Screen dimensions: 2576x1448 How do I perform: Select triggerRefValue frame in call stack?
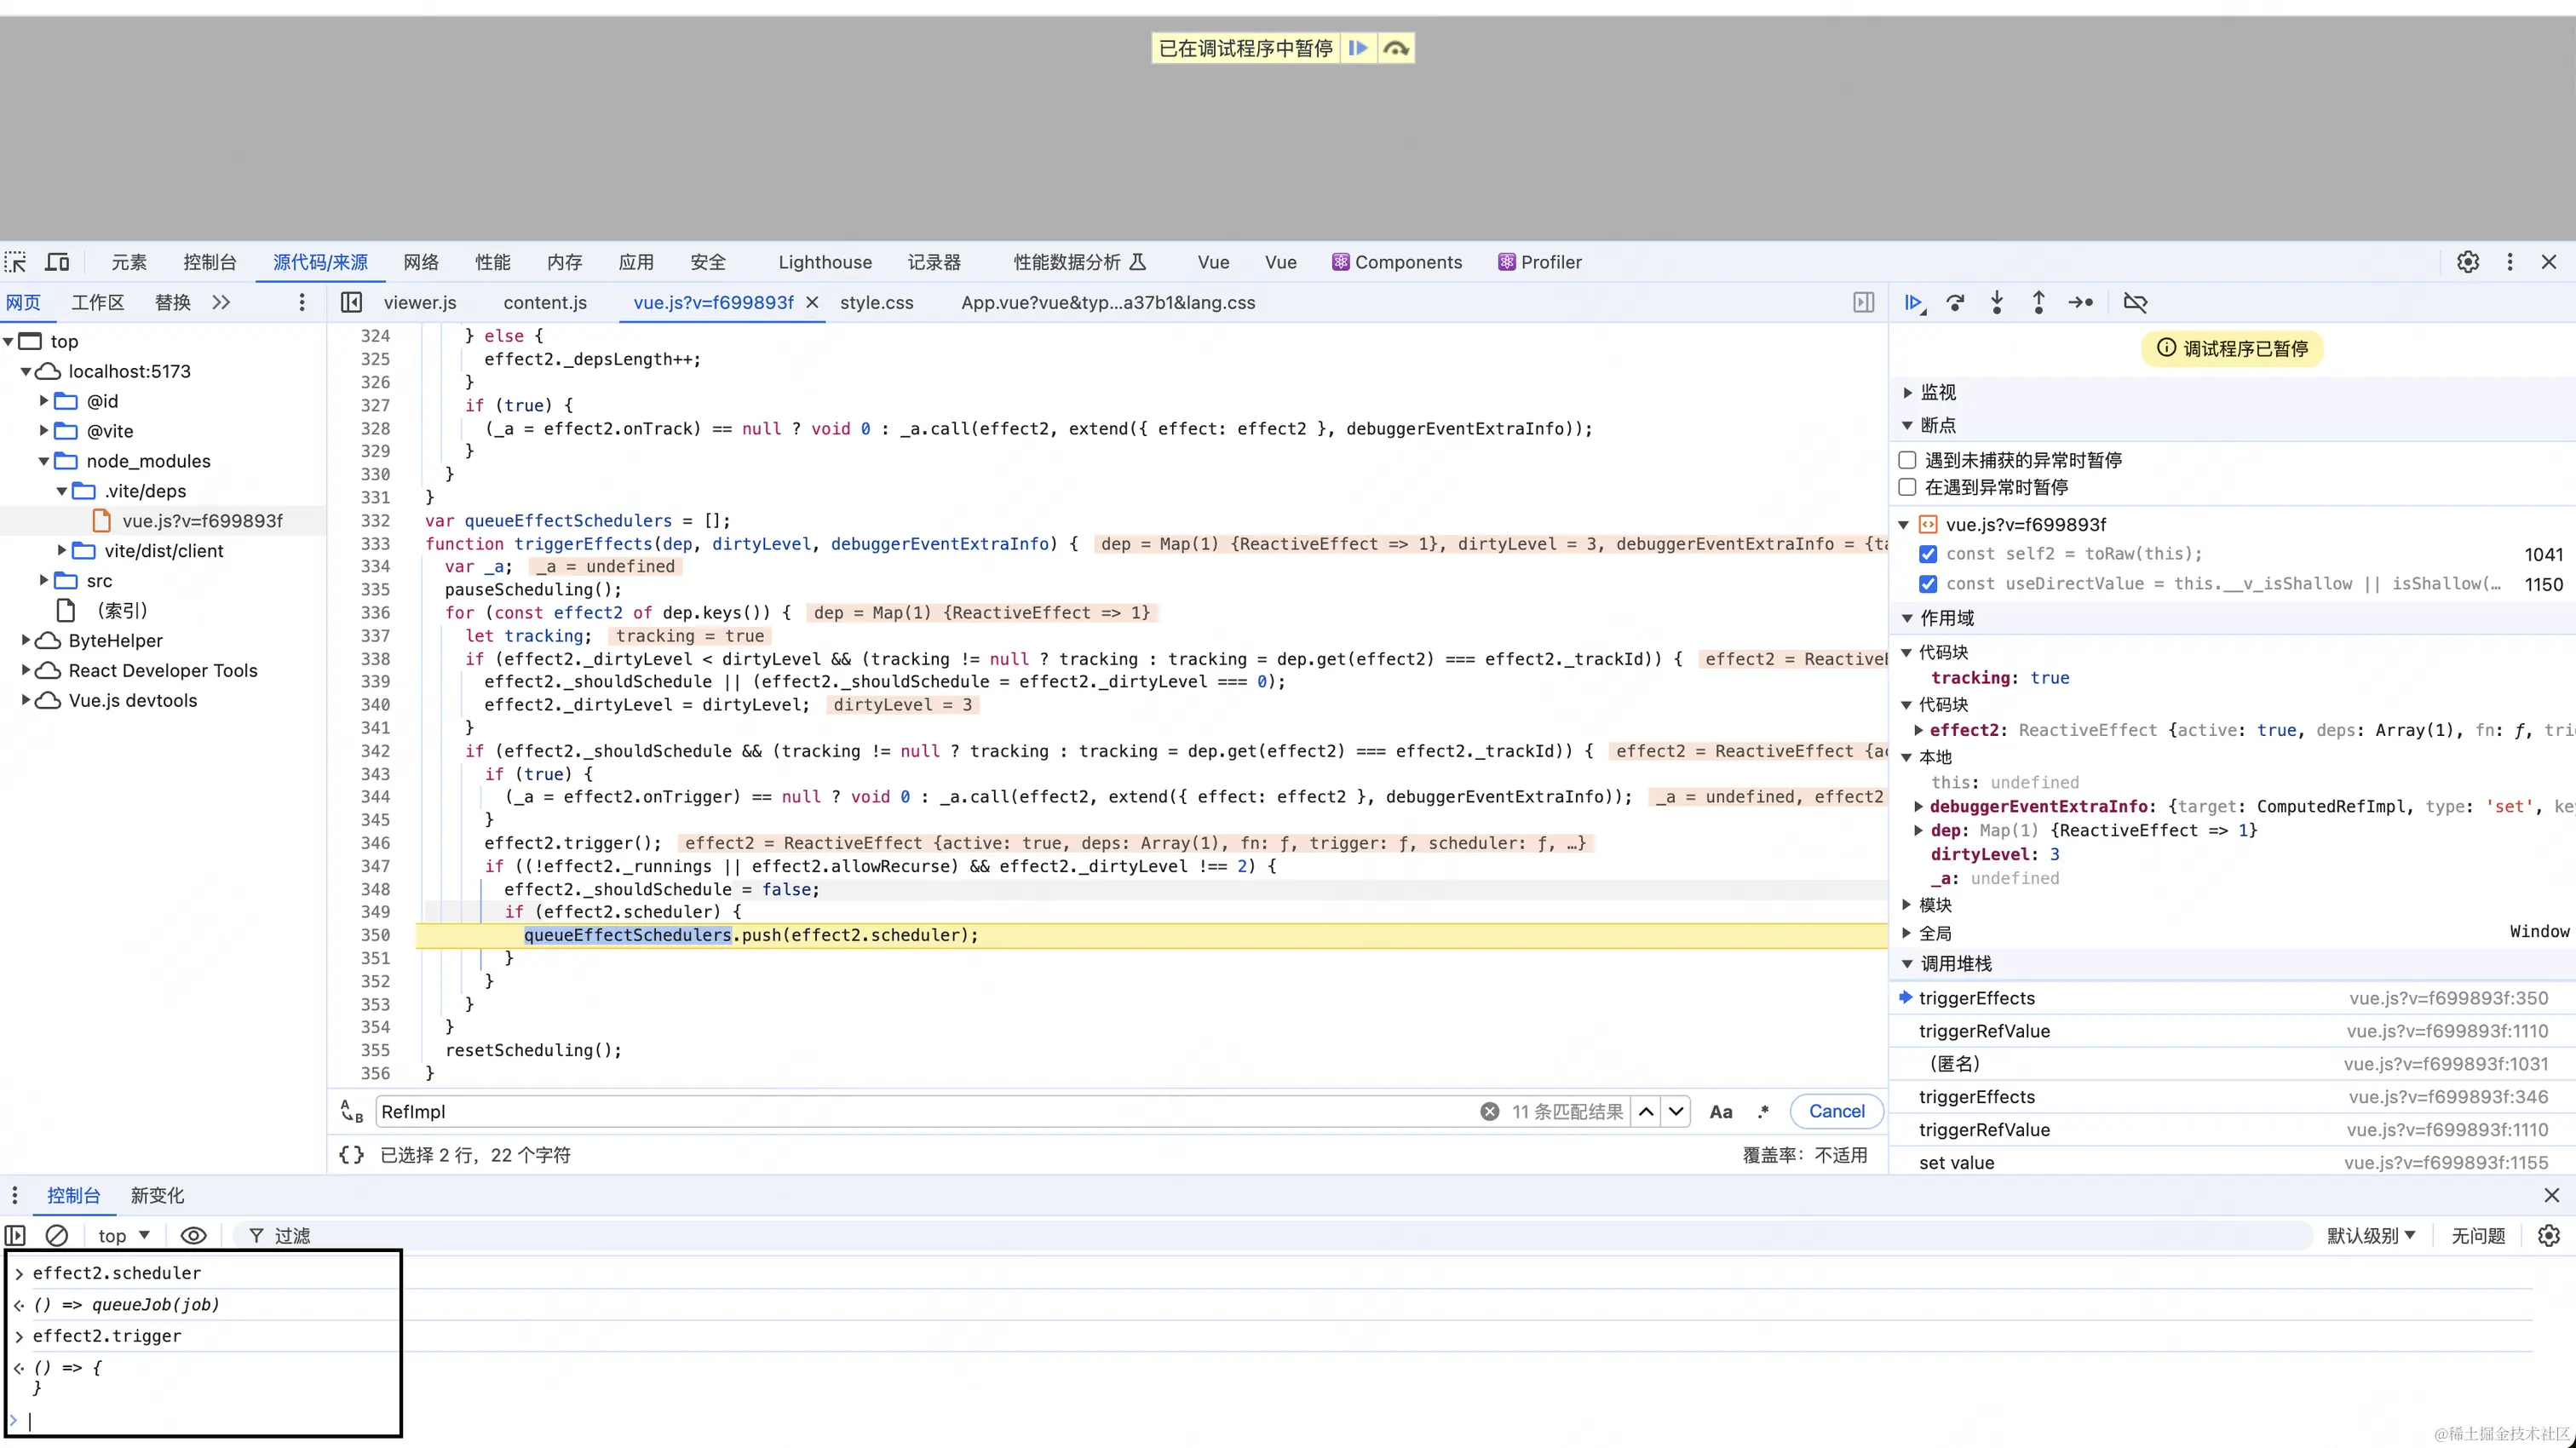point(1984,1031)
